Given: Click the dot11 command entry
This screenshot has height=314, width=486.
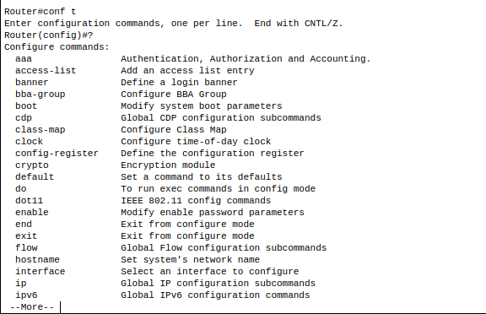Looking at the screenshot, I should 30,201.
